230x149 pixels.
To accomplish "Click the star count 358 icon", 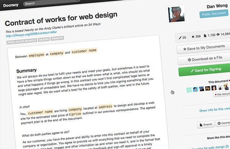I will tap(193, 37).
